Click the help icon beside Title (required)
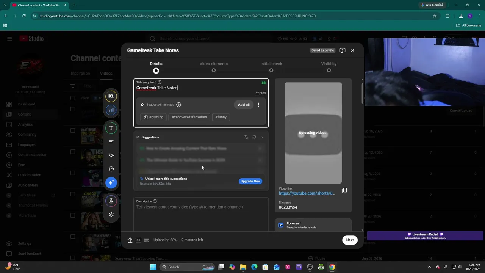Screen dimensions: 485x273 click(160, 82)
